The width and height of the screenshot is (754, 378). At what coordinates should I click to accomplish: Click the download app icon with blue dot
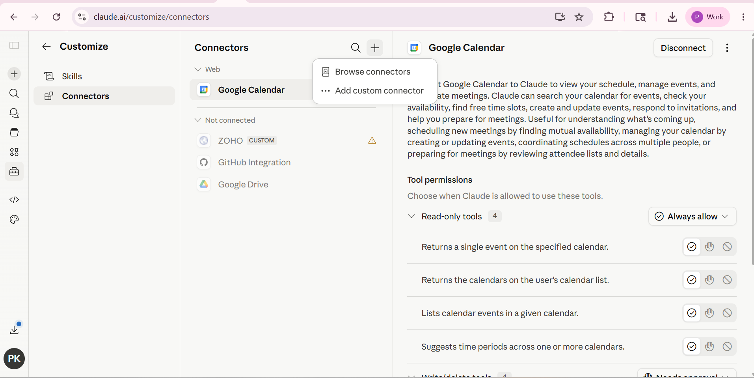(x=15, y=329)
